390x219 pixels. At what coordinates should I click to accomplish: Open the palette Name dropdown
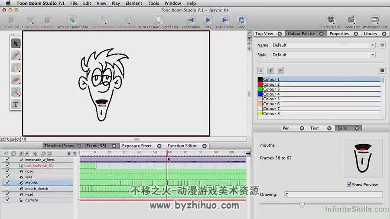[373, 45]
